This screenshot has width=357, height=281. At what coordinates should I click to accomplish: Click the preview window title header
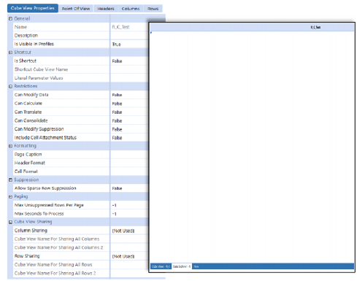(x=252, y=27)
